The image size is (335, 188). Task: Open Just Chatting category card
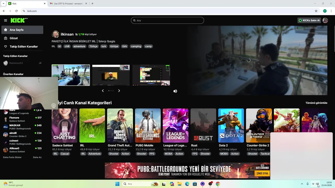[64, 126]
